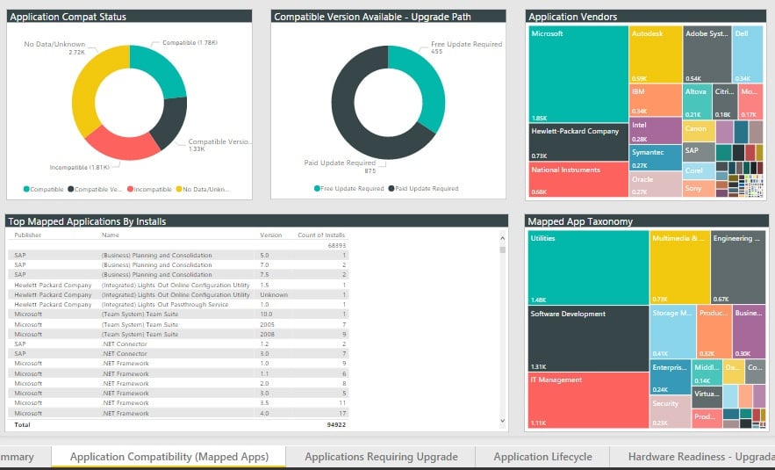Image resolution: width=775 pixels, height=470 pixels.
Task: Open the Application Lifecycle tab
Action: [542, 457]
